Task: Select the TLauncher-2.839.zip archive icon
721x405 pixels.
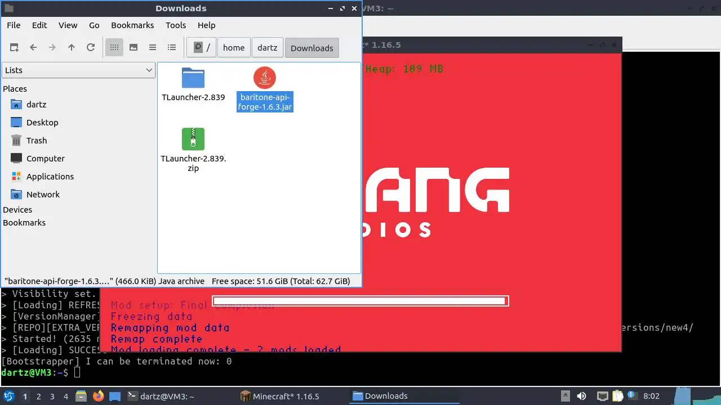Action: pos(193,139)
